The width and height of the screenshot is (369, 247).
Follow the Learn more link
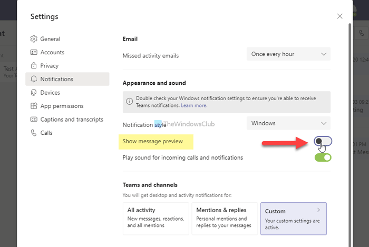(194, 105)
